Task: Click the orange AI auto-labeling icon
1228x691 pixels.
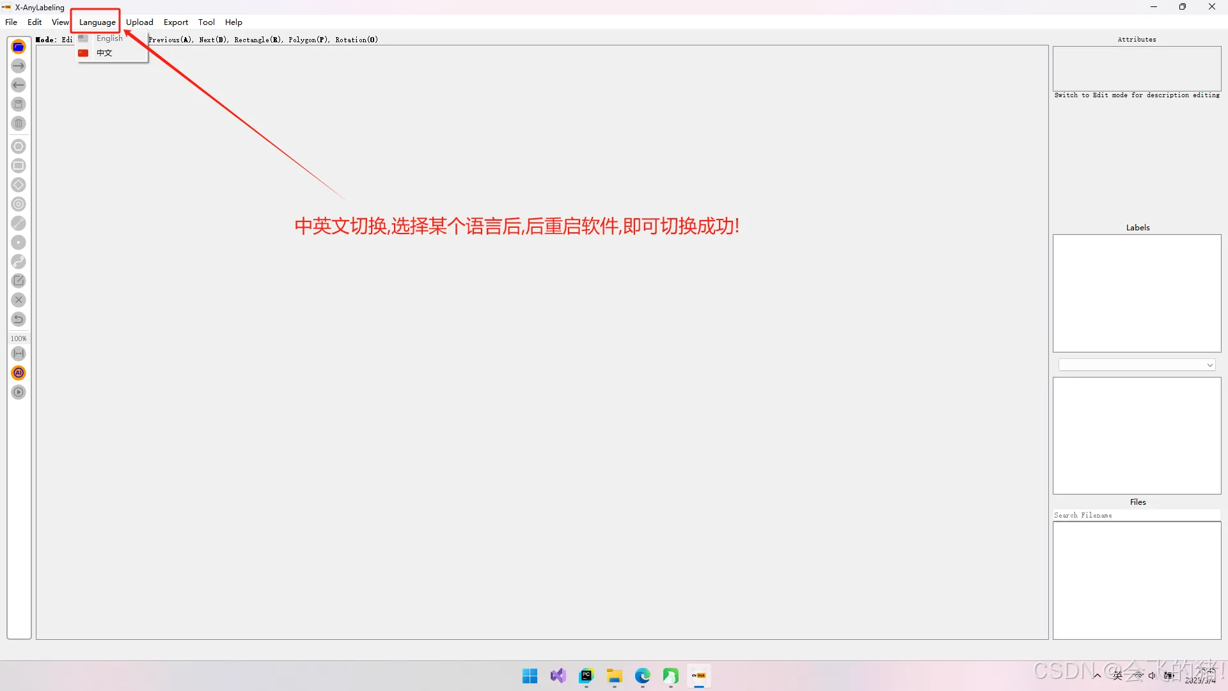Action: (19, 373)
